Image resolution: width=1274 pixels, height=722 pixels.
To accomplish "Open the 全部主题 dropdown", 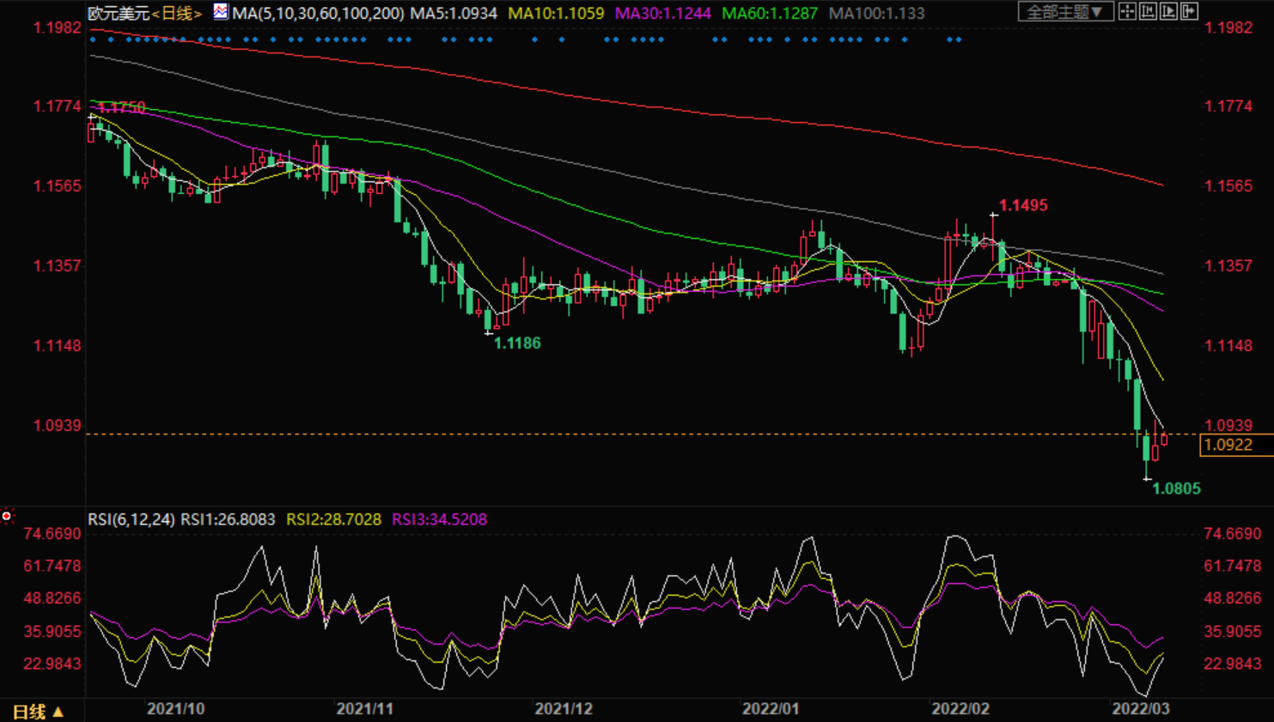I will pos(1065,11).
